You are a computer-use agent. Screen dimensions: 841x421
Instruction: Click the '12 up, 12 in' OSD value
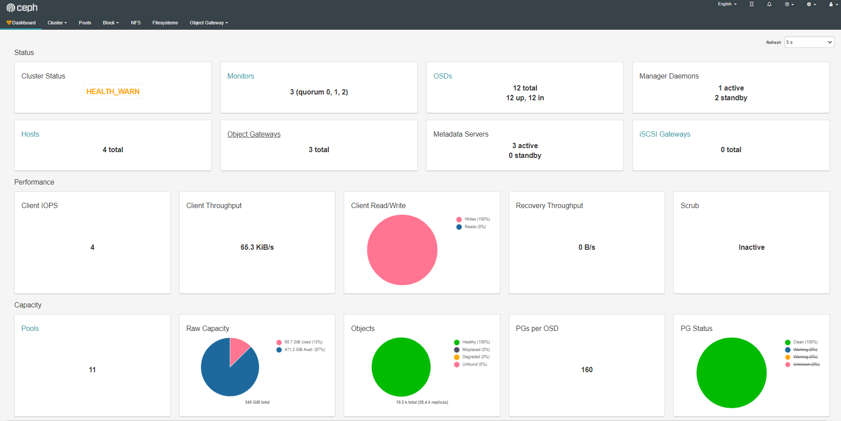525,98
